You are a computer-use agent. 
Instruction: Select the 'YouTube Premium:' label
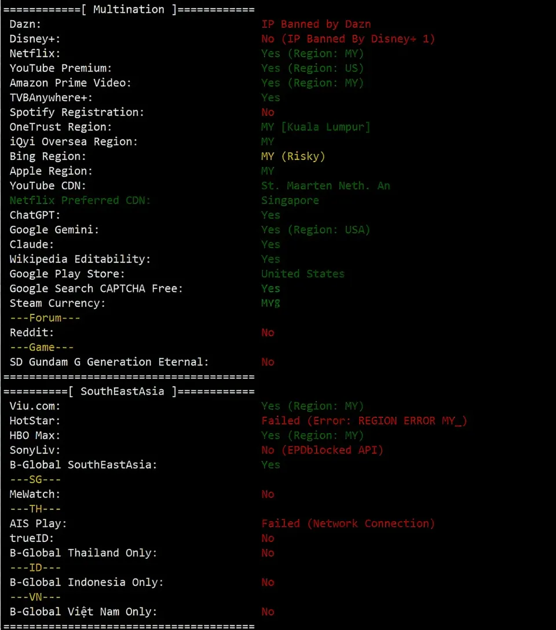click(x=61, y=68)
